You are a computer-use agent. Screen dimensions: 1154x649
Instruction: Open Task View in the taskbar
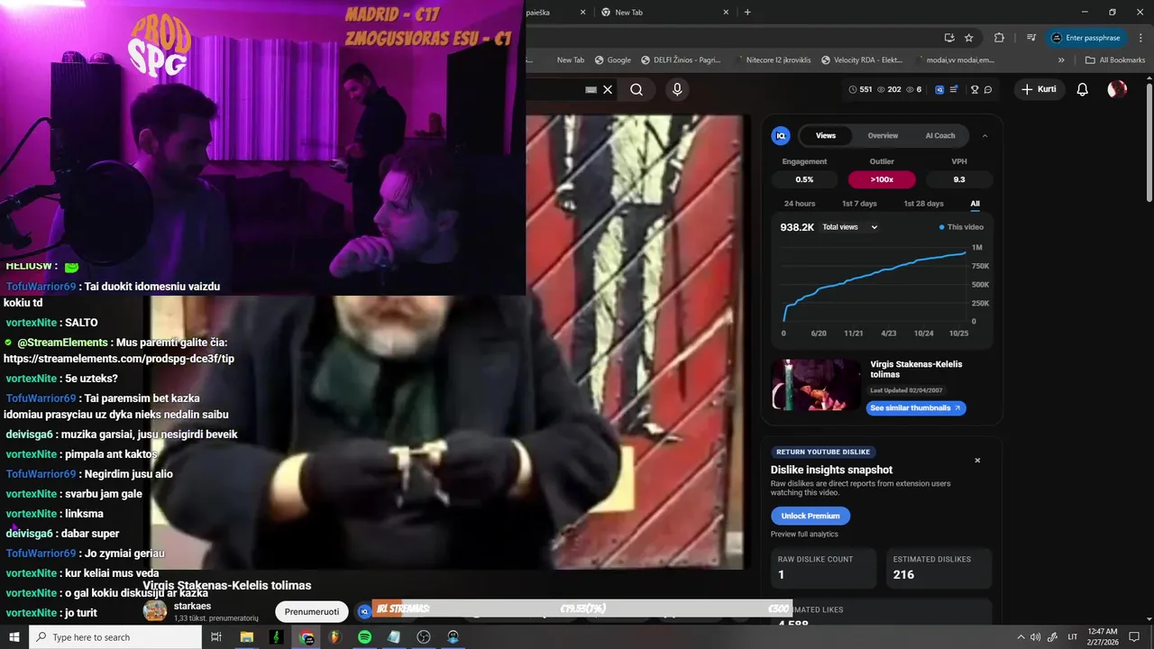(x=216, y=637)
